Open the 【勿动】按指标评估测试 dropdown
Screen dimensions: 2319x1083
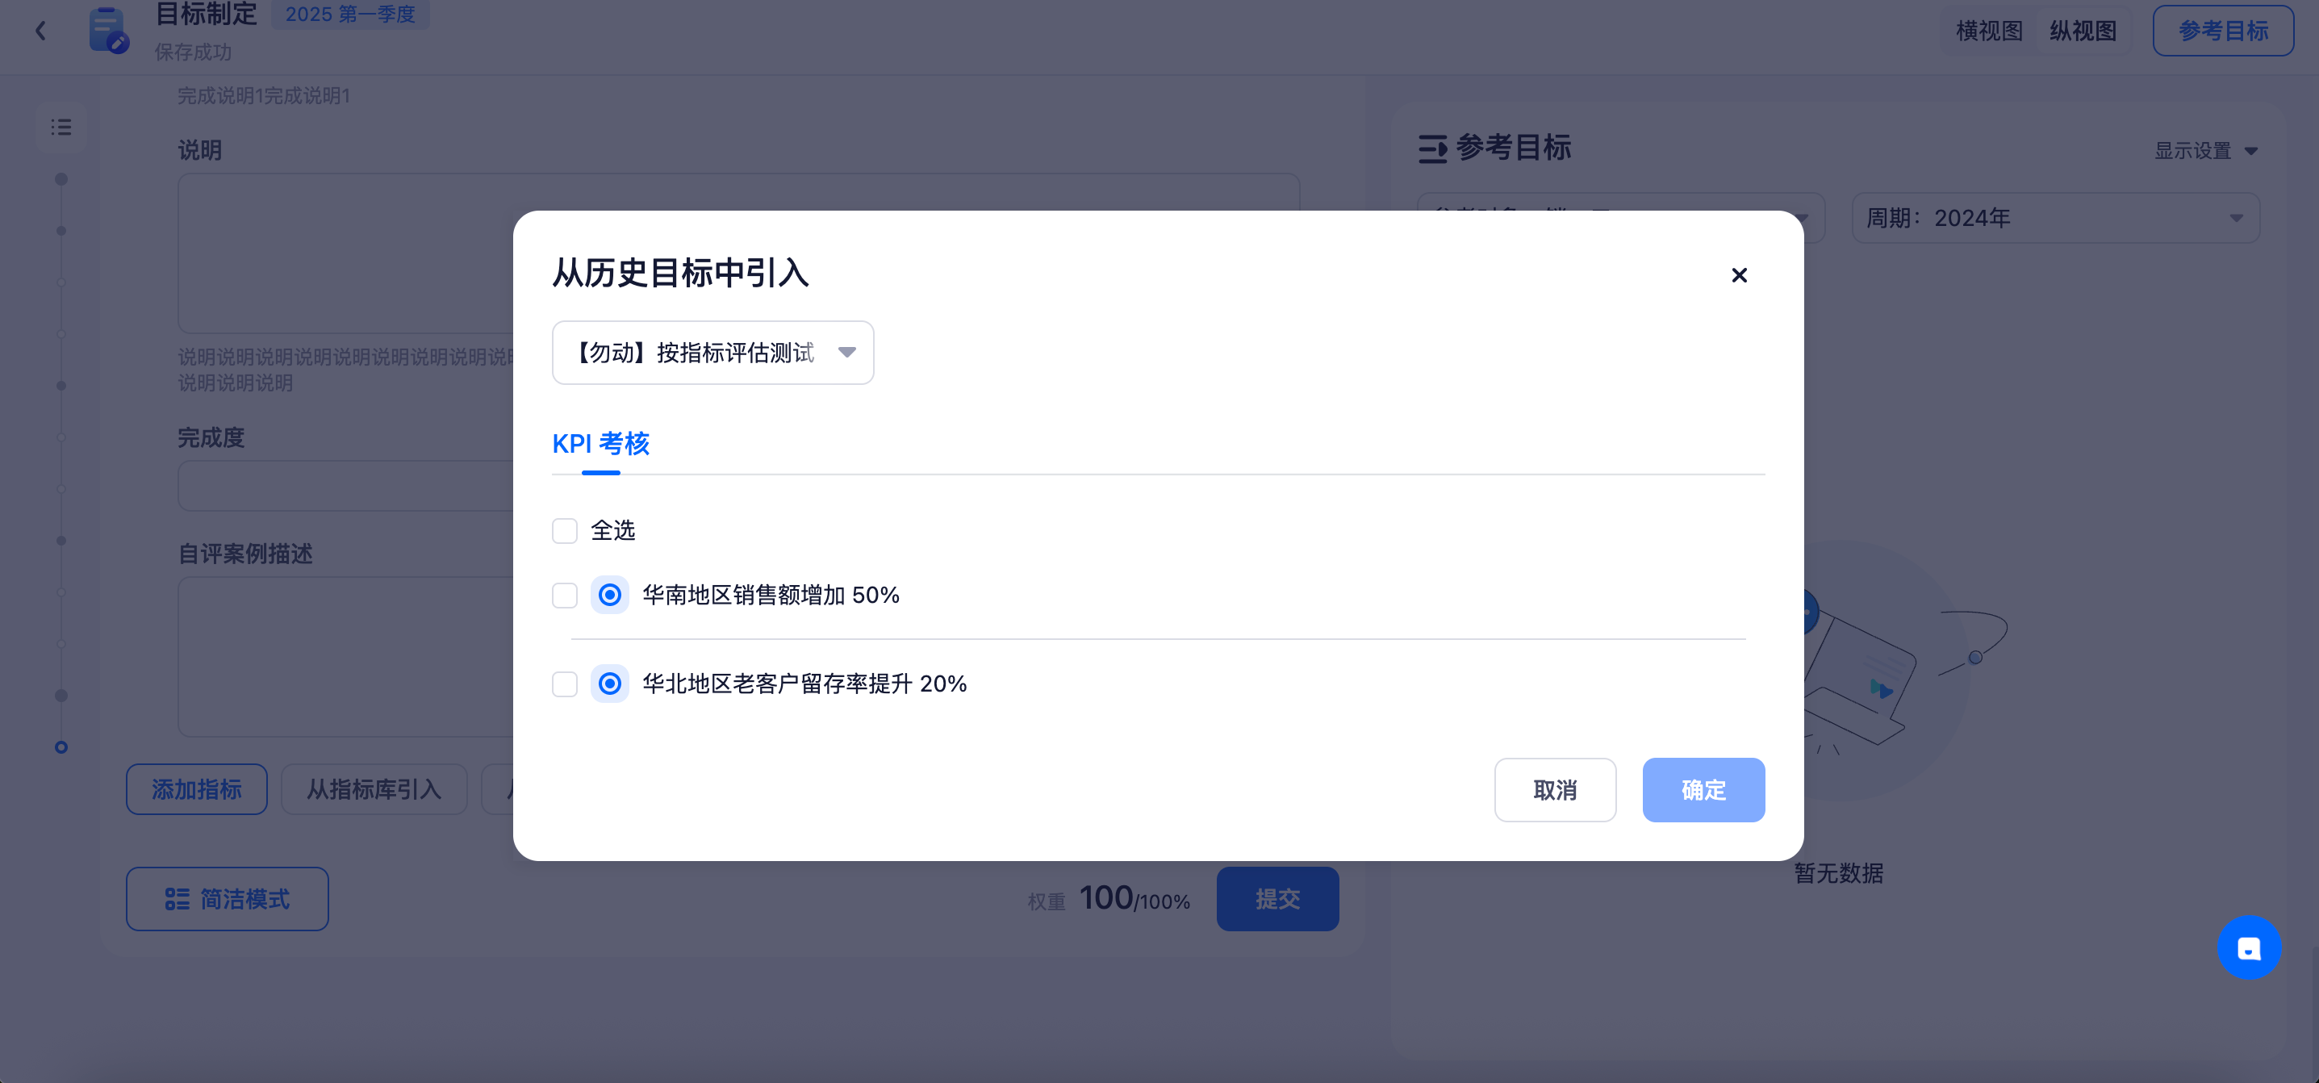coord(712,353)
